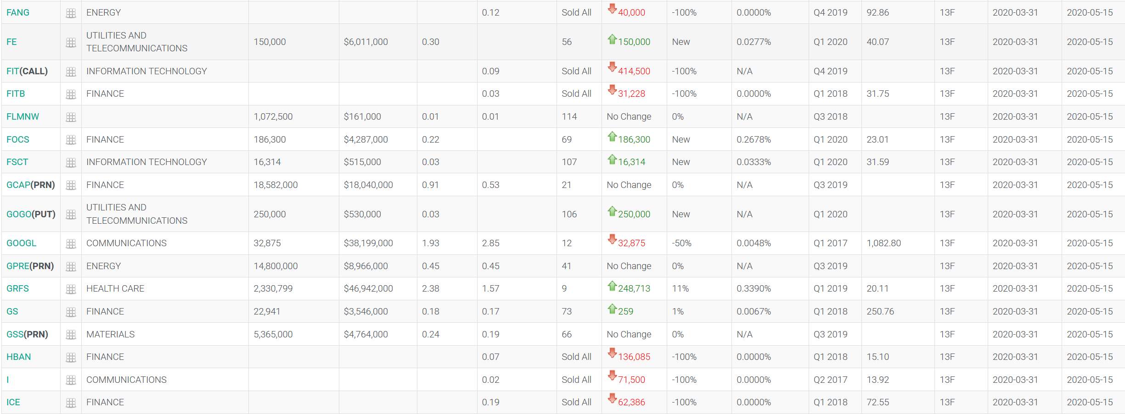Select the 250.76 price cell for GS

pos(898,312)
